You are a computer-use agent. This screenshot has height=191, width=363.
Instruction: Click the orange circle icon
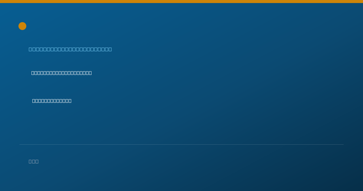point(22,26)
